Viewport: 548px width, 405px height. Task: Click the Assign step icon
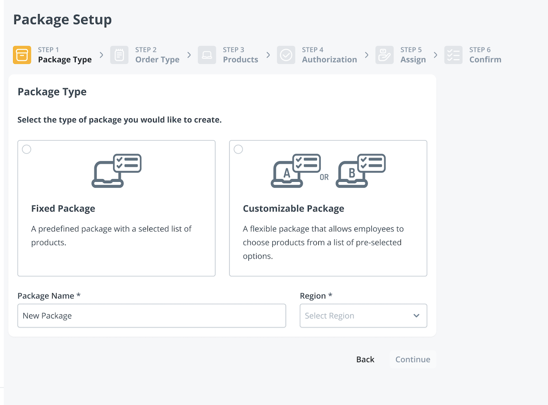(x=385, y=55)
